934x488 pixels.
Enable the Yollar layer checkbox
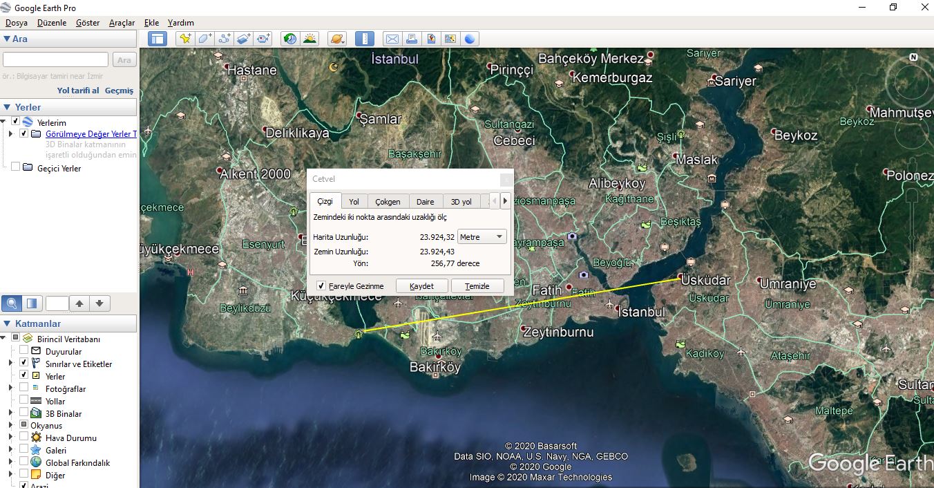[24, 400]
